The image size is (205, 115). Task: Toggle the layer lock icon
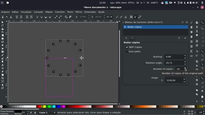tap(35, 112)
